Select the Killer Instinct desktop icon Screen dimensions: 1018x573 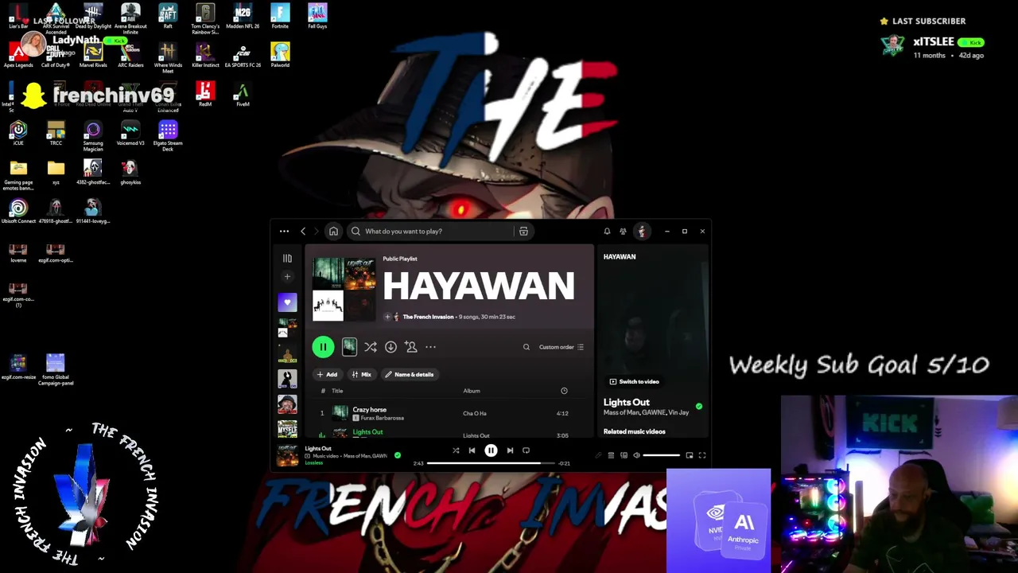pos(205,56)
